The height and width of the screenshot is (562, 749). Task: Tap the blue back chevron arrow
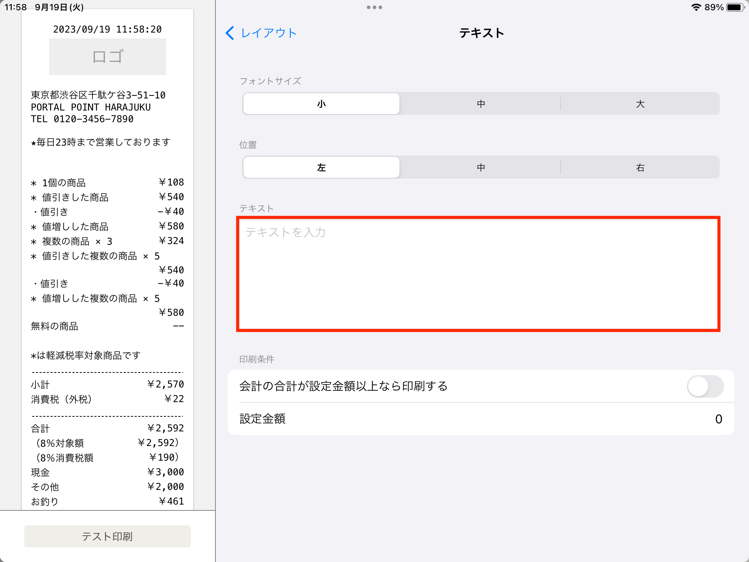[x=230, y=33]
